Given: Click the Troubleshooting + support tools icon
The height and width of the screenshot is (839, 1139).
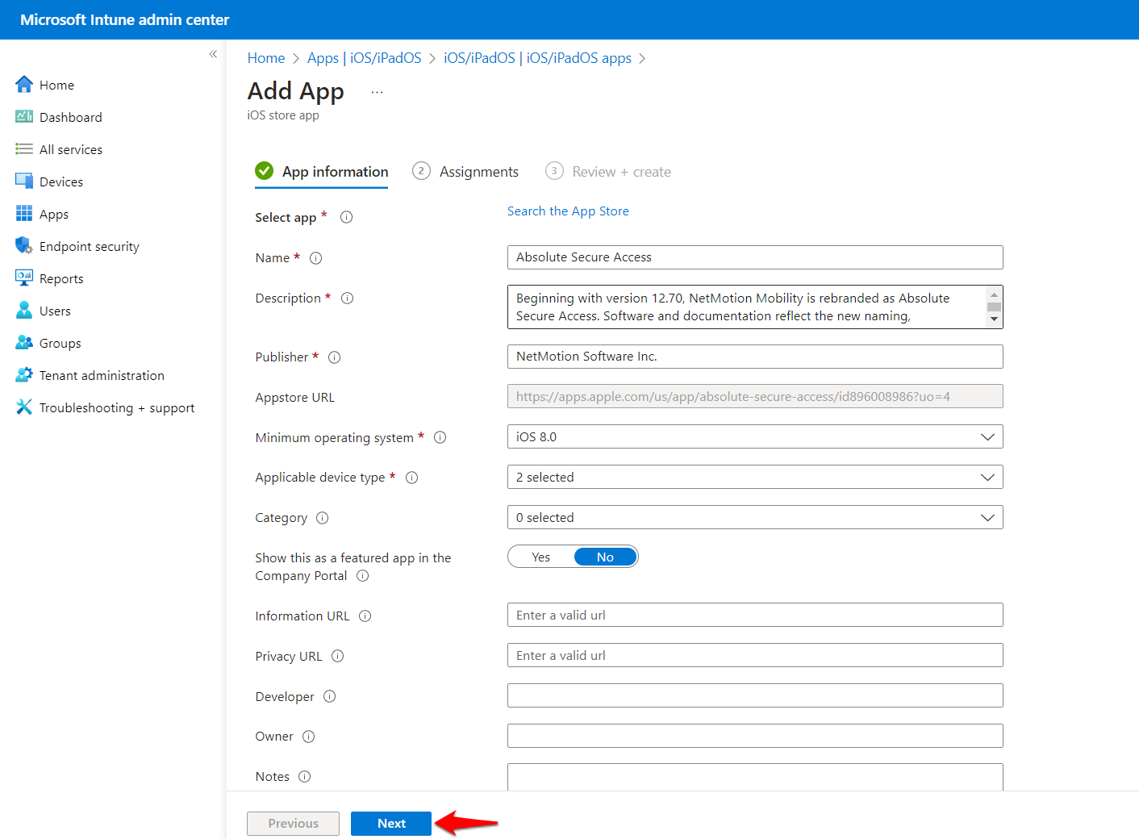Looking at the screenshot, I should point(24,407).
